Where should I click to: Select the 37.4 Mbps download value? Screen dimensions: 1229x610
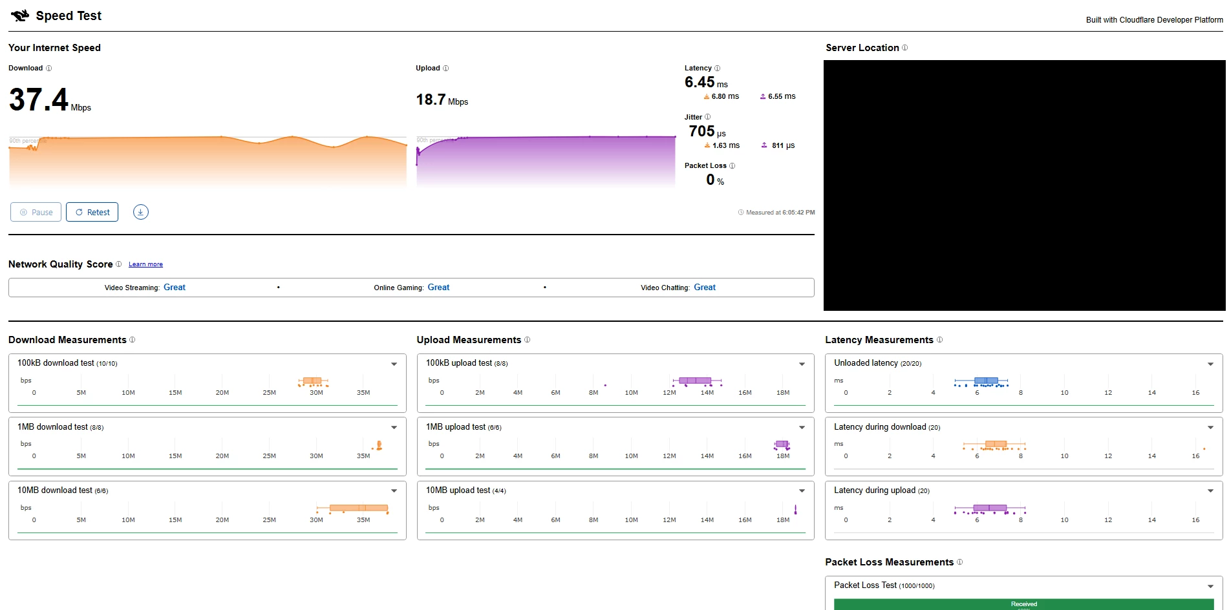click(50, 100)
